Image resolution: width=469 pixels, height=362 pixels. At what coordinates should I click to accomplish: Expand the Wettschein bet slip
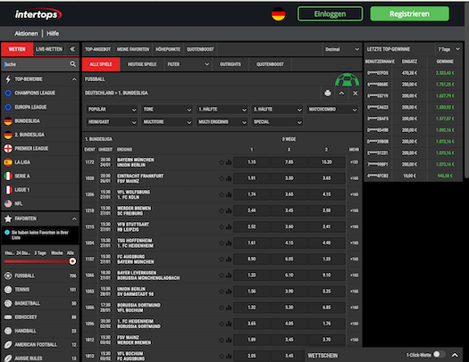click(455, 355)
